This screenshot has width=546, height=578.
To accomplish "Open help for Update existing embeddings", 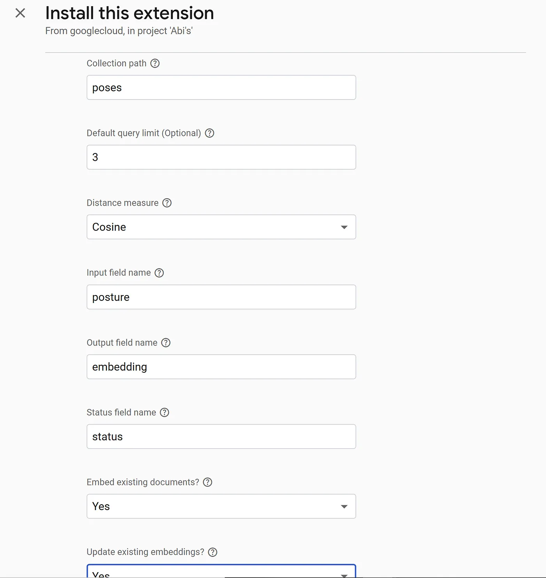I will coord(213,552).
